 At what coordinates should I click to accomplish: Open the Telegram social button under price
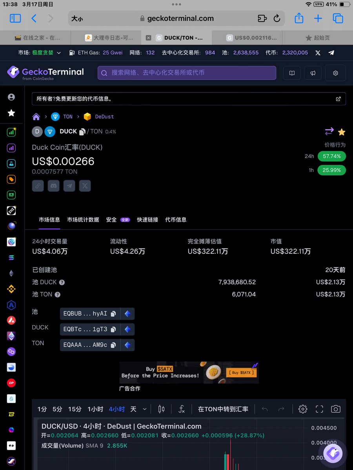point(69,186)
